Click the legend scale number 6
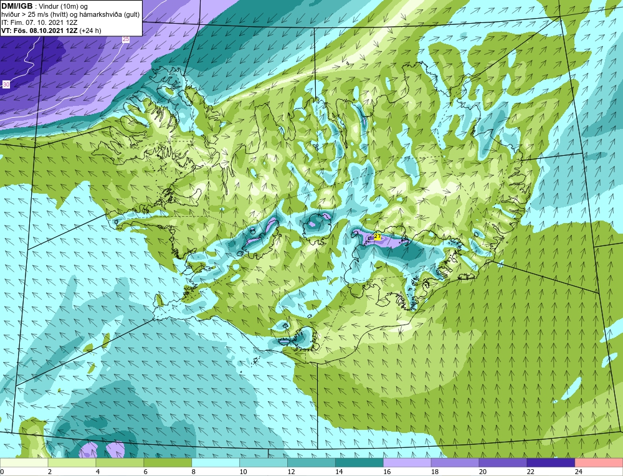623x476 pixels. tap(145, 472)
